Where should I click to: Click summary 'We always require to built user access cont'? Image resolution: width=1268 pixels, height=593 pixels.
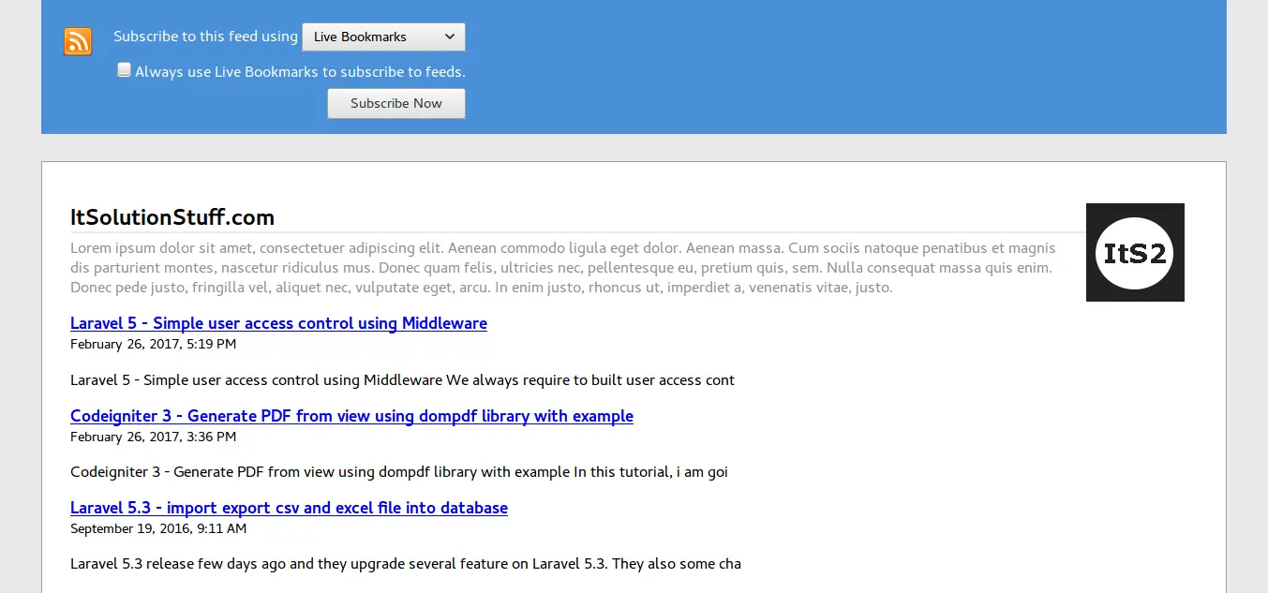[590, 380]
